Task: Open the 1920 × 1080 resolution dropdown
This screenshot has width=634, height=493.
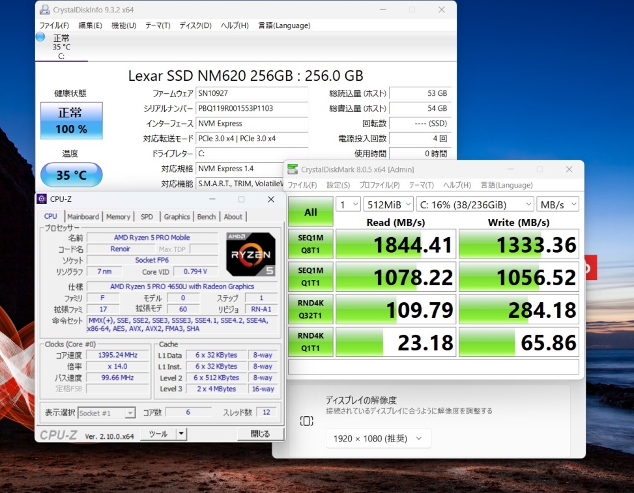Action: point(379,438)
